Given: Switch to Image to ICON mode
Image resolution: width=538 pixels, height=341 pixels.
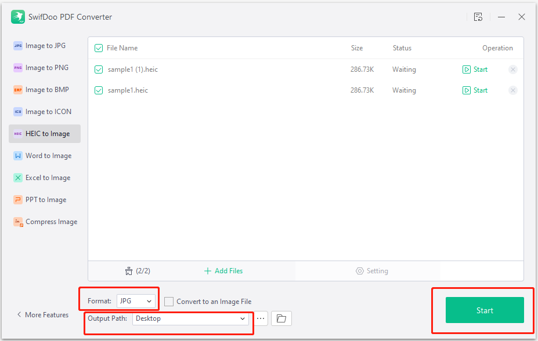Looking at the screenshot, I should [45, 112].
